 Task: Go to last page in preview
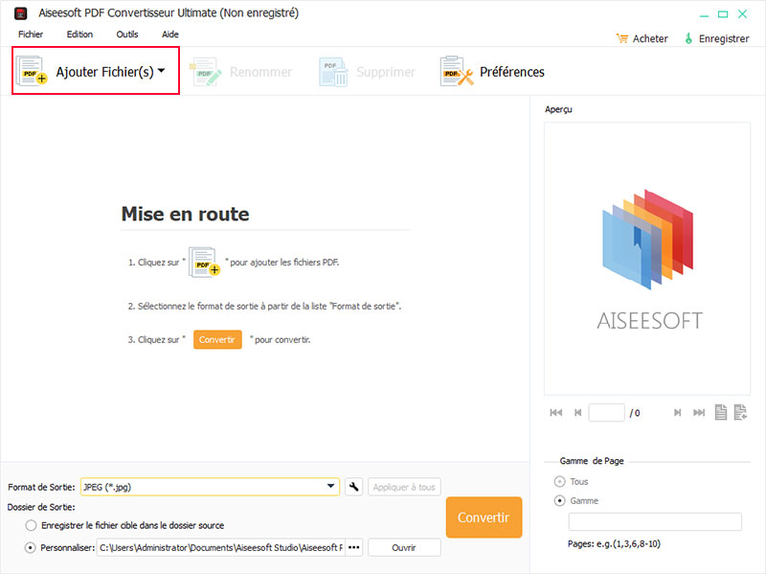(699, 413)
